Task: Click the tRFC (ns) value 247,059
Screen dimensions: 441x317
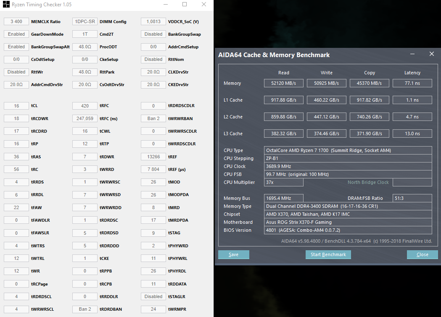Action: point(85,118)
